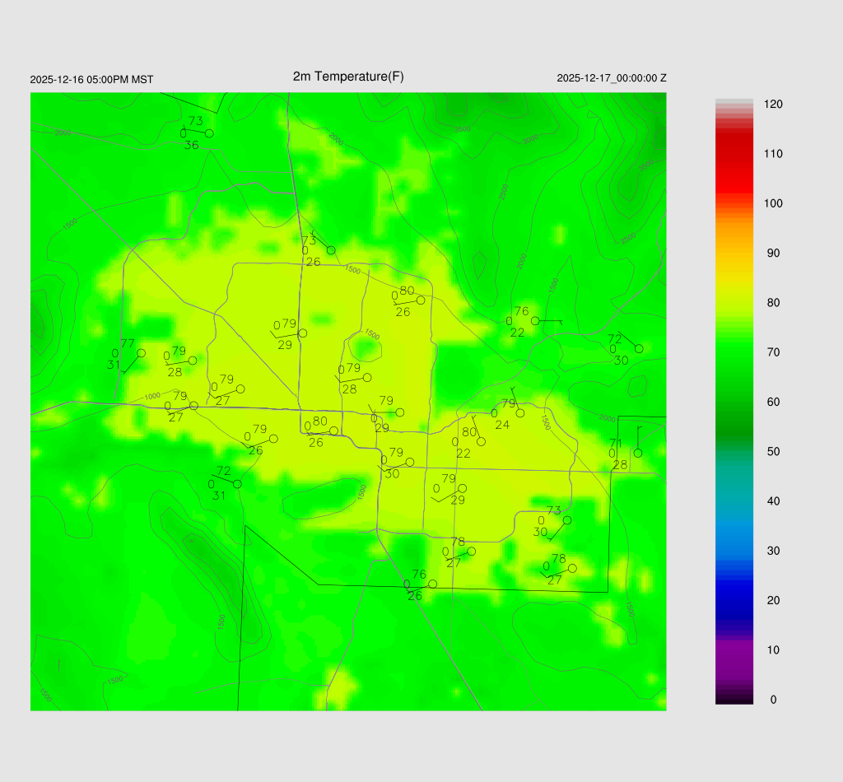Click the station marker showing 73 over 30
Screen dimensions: 843x782
[567, 520]
